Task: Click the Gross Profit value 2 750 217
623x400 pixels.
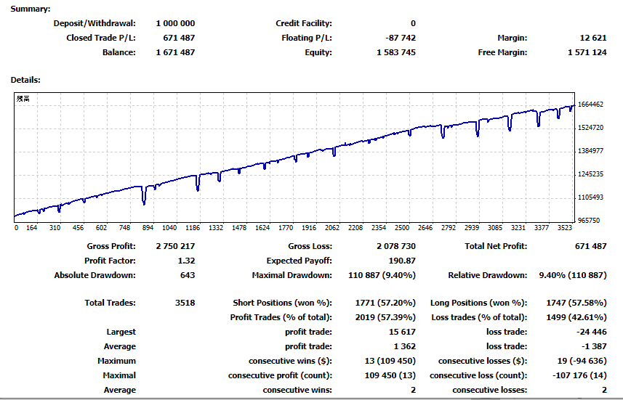Action: [175, 246]
